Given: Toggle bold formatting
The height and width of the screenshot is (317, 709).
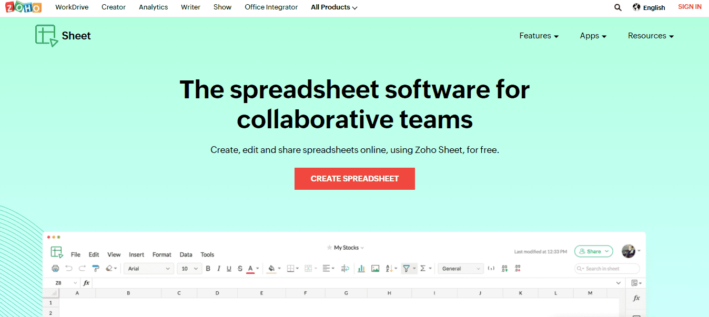Looking at the screenshot, I should coord(208,269).
